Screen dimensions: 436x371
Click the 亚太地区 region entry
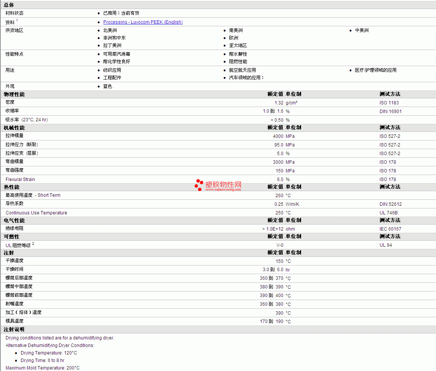tap(238, 45)
